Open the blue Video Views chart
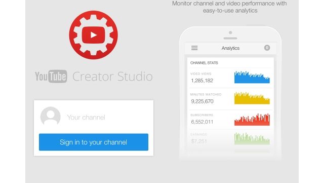This screenshot has width=324, height=183. coord(252,77)
